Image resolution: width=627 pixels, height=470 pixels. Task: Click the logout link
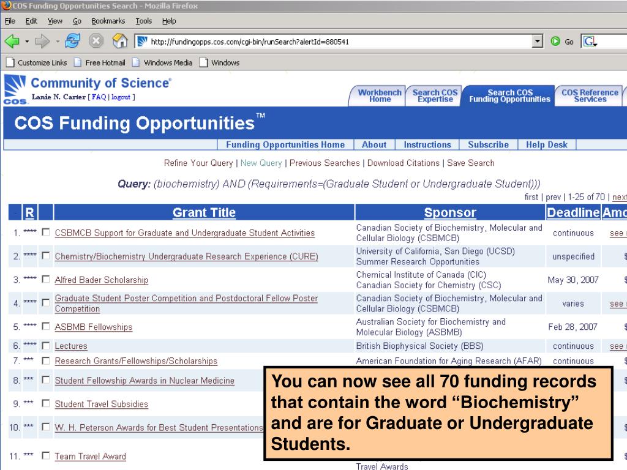click(121, 97)
